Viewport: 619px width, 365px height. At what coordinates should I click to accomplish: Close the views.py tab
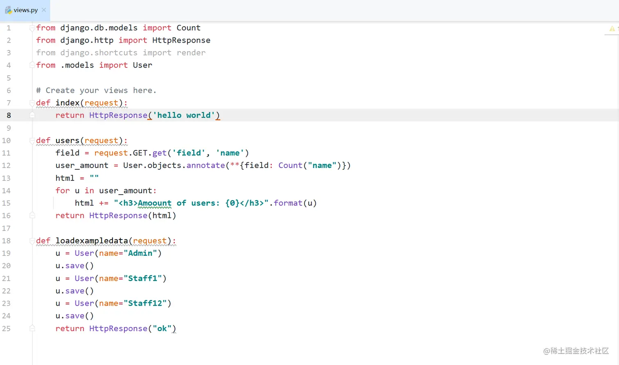(x=44, y=10)
